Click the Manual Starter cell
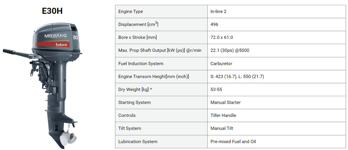This screenshot has width=348, height=150. (x=276, y=102)
